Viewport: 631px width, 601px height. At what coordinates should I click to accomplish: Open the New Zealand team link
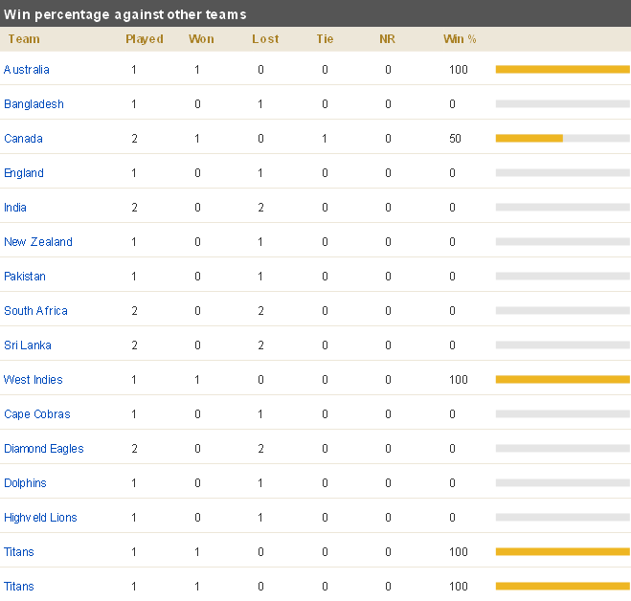(x=38, y=242)
